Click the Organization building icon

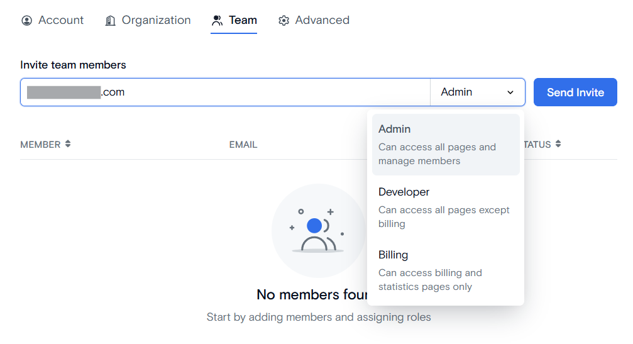pos(111,21)
